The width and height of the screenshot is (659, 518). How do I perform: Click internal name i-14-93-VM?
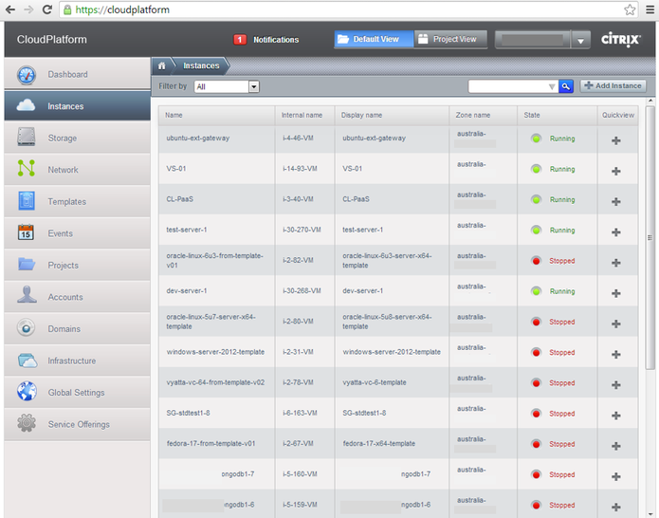[300, 169]
